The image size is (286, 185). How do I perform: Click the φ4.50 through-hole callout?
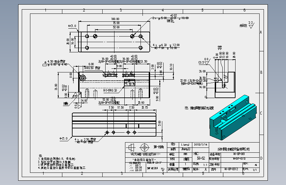(55, 63)
